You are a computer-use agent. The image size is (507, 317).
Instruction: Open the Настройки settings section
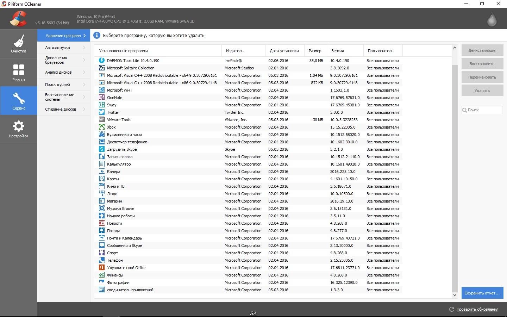point(18,129)
